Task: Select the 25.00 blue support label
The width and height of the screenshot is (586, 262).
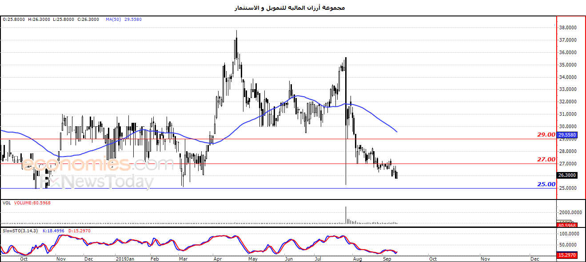Action: 546,184
